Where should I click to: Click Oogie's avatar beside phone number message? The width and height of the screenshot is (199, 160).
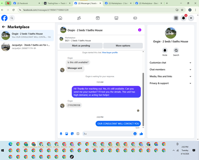point(62,106)
